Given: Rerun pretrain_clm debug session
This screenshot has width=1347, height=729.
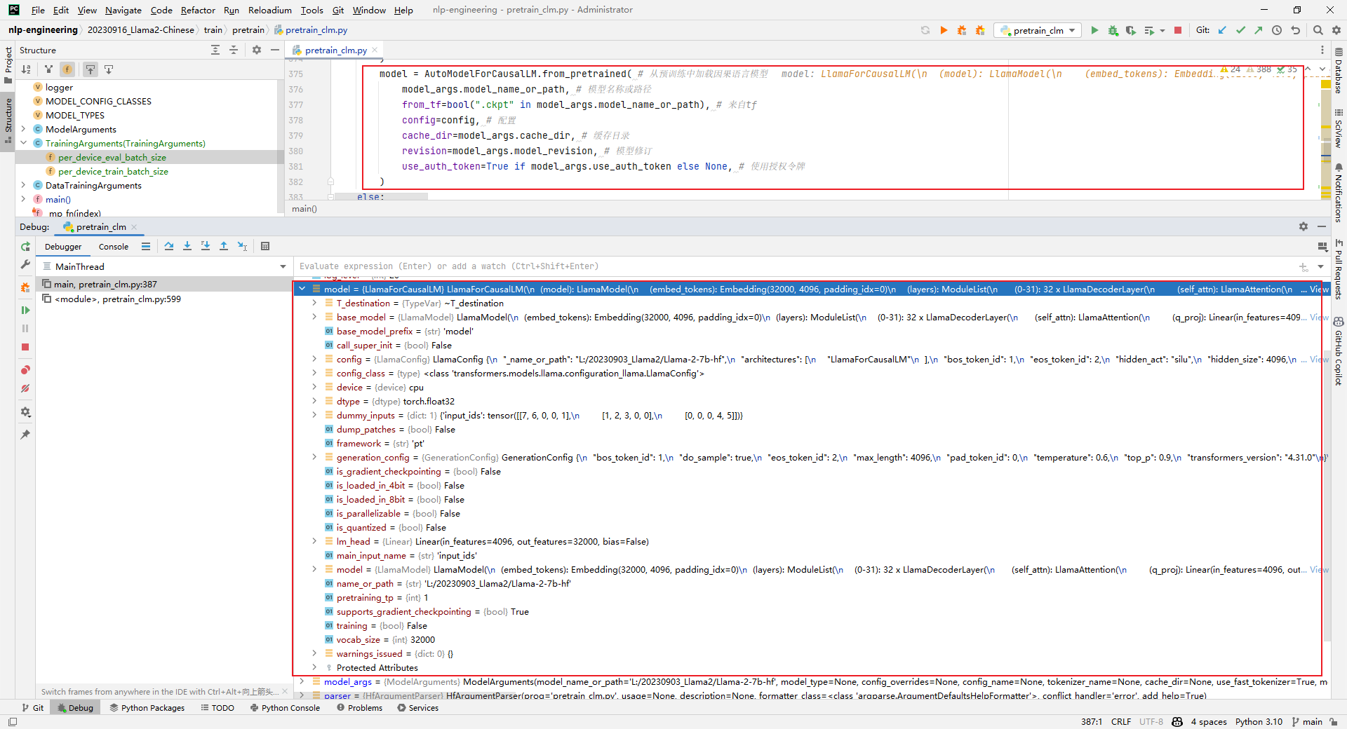Looking at the screenshot, I should click(25, 247).
